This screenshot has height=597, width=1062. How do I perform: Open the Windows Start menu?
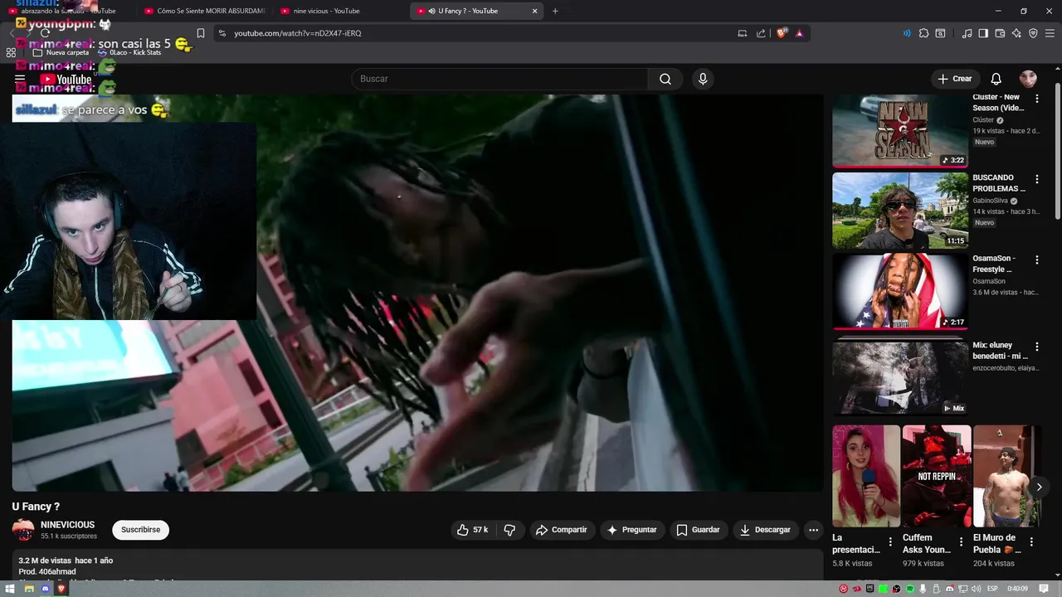tap(11, 589)
